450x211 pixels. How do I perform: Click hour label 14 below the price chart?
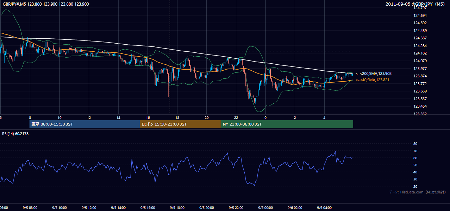point(118,117)
